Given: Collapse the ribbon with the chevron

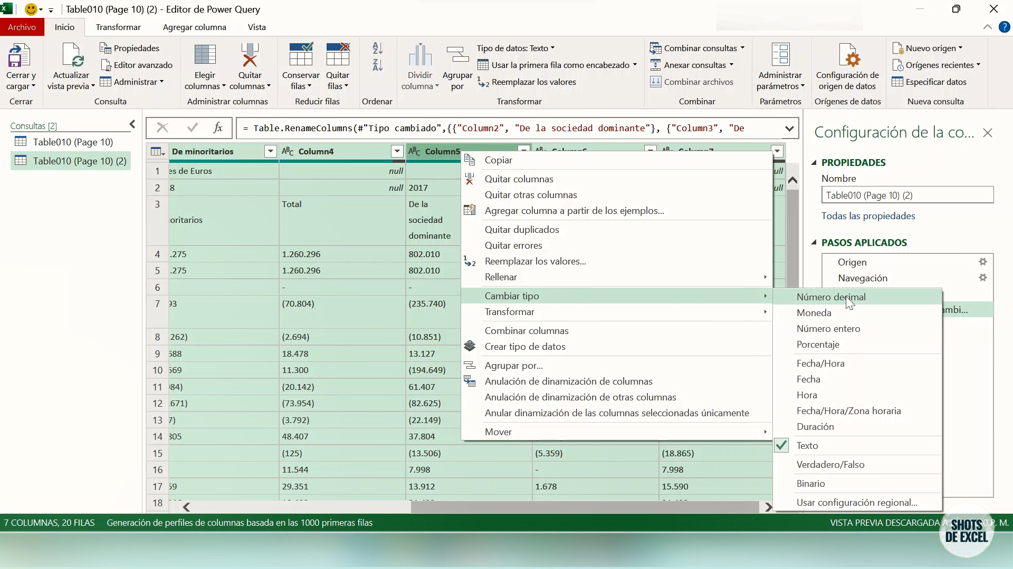Looking at the screenshot, I should pyautogui.click(x=987, y=27).
